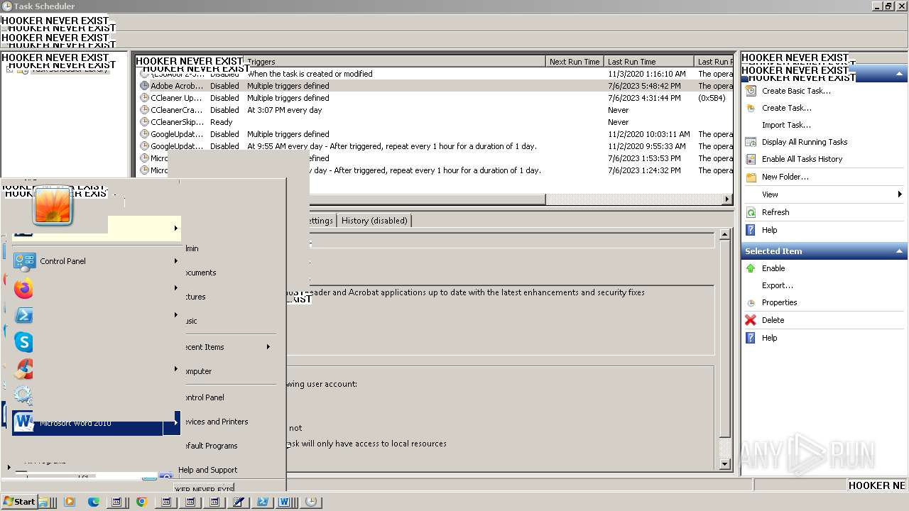Viewport: 909px width, 511px height.
Task: Expand CCleaner jump list arrow
Action: (x=175, y=369)
